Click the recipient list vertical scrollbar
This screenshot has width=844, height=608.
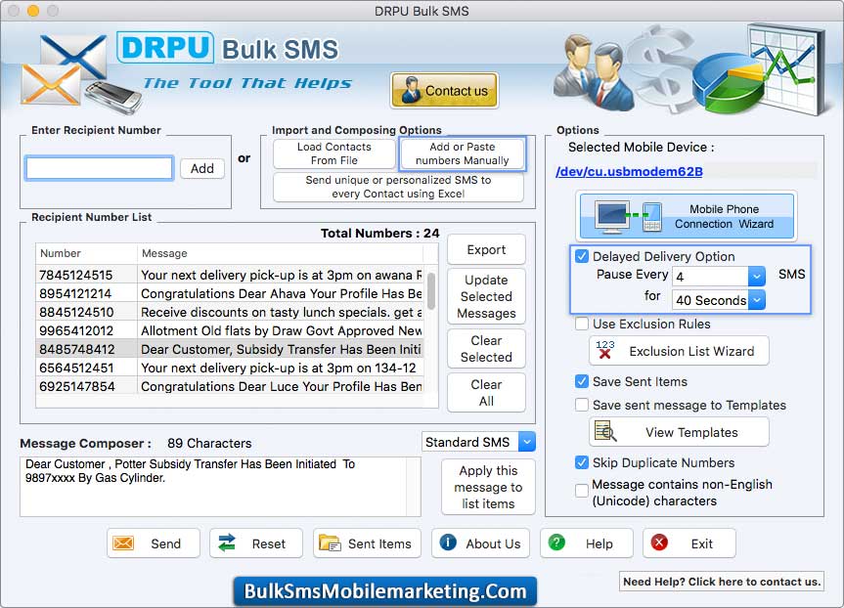[x=431, y=290]
